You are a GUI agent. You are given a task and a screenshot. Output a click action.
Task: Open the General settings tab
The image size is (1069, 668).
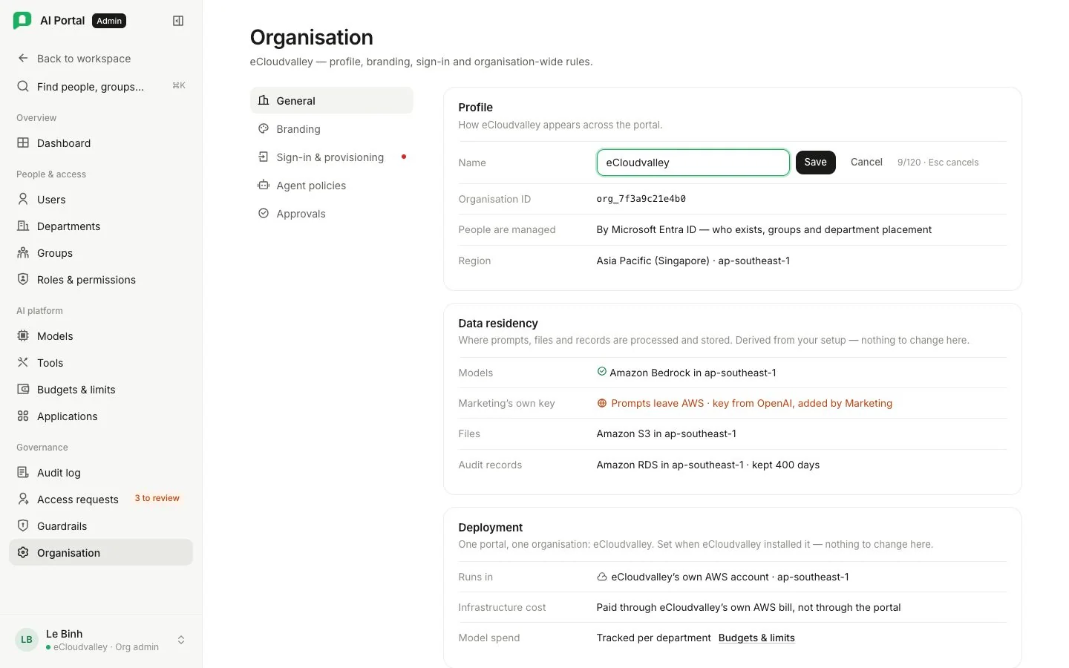click(x=331, y=100)
